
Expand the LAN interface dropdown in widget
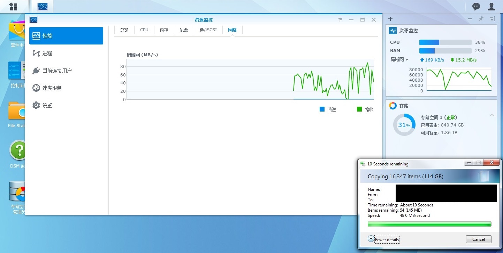[399, 60]
